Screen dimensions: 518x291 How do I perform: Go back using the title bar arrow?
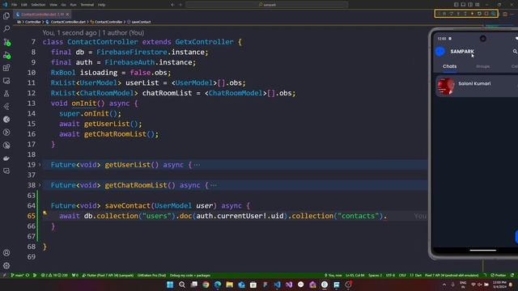tap(172, 5)
